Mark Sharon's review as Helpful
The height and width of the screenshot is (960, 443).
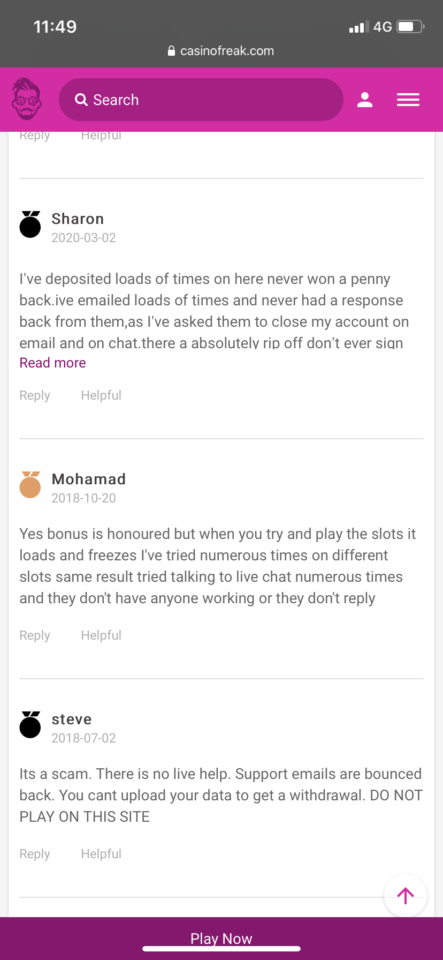point(101,395)
